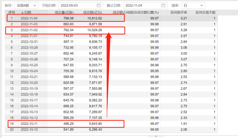The height and width of the screenshot is (138, 238).
Task: Select the row dated 2022-10-31
Action: [x=29, y=42]
